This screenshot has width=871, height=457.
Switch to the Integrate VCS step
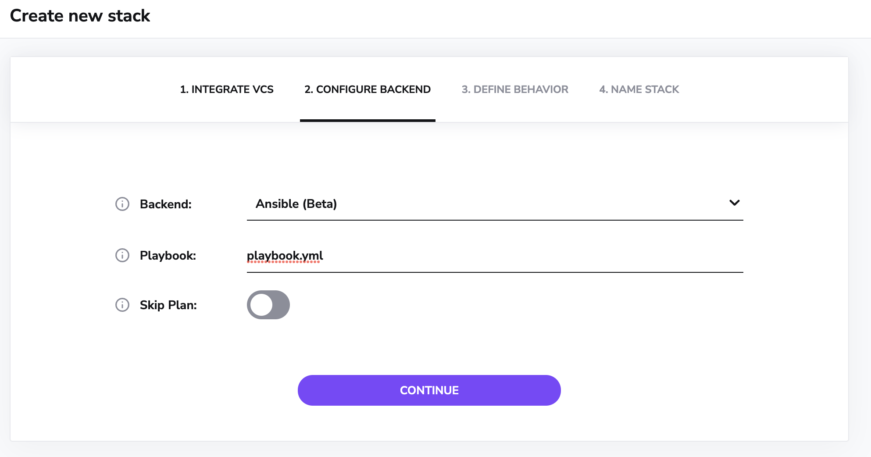(x=227, y=89)
